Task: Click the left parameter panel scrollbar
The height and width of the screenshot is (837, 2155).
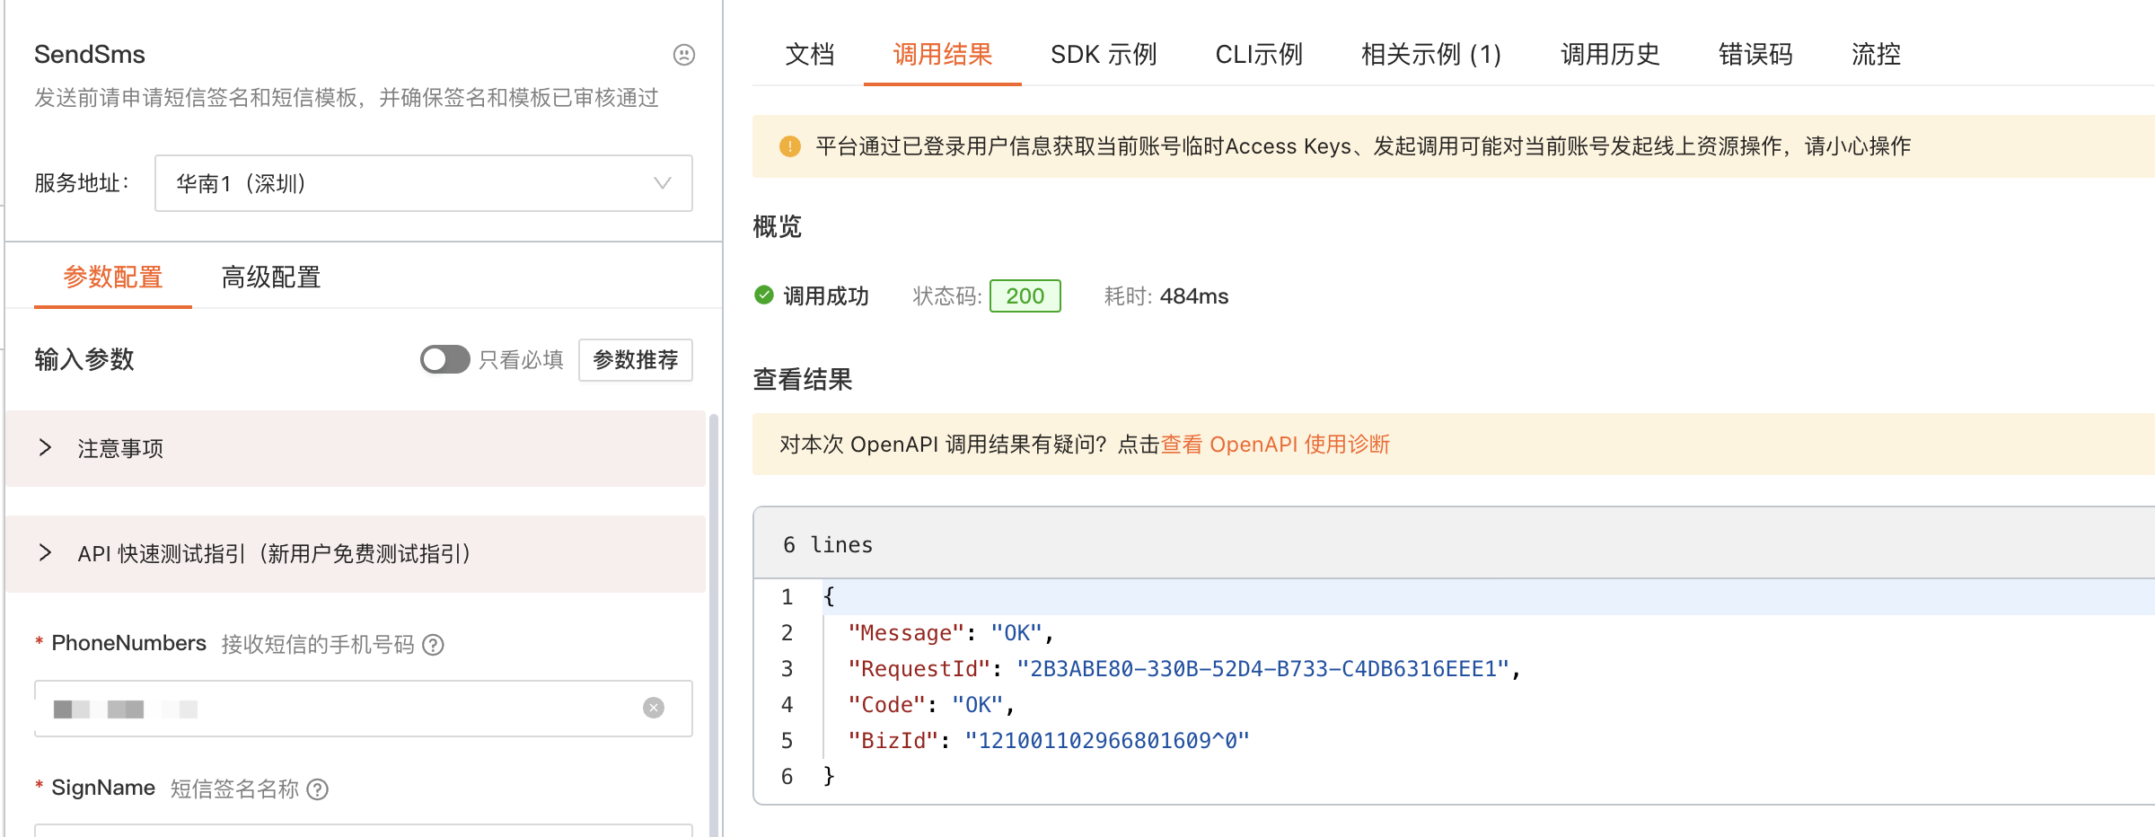Action: pos(714,625)
